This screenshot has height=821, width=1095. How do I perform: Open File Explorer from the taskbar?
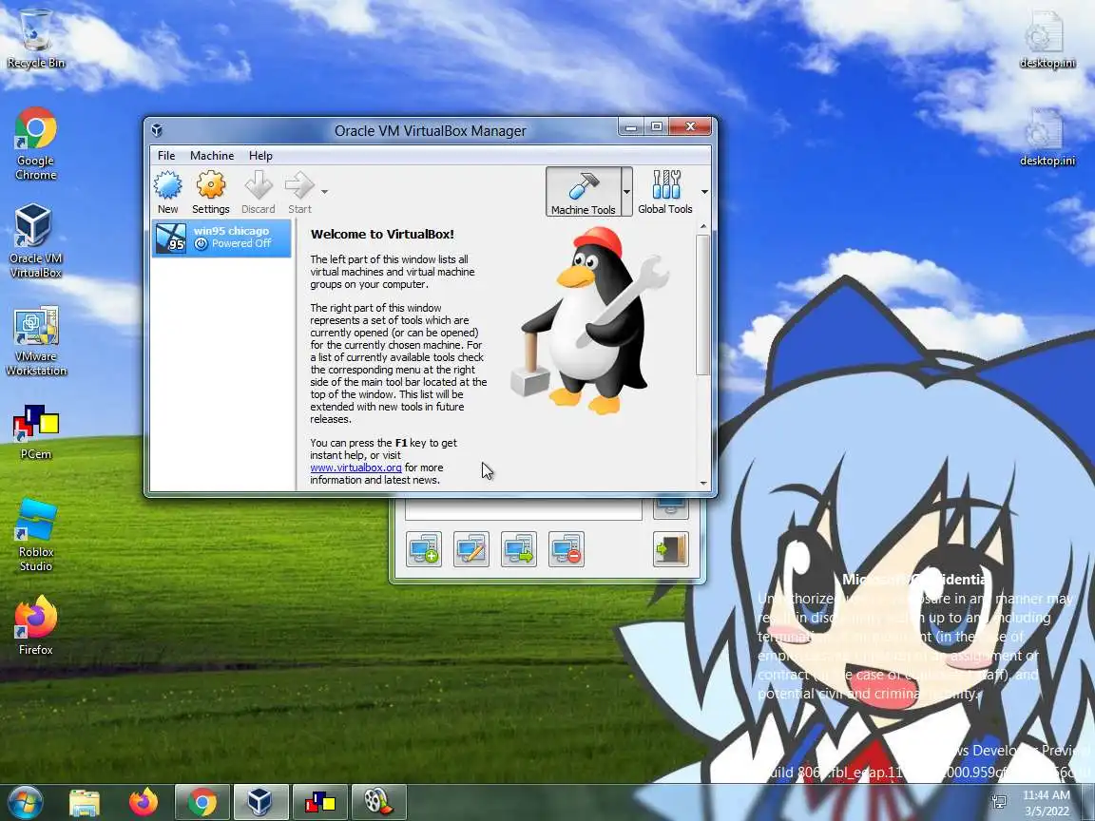coord(85,802)
